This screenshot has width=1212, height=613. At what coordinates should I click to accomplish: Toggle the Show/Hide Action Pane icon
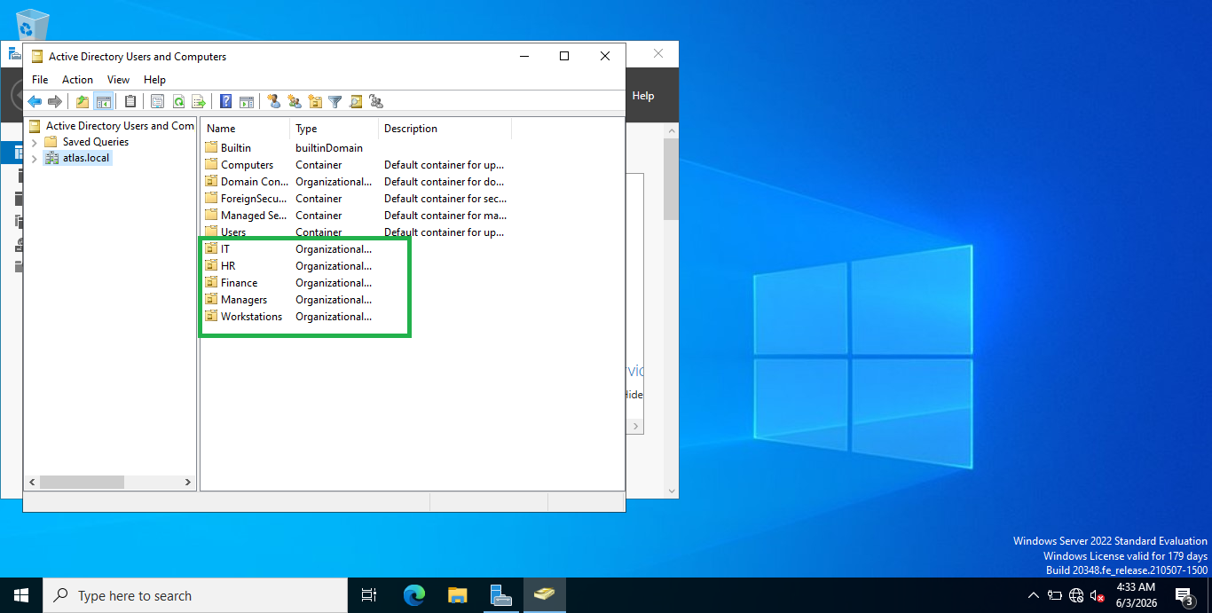pyautogui.click(x=247, y=101)
